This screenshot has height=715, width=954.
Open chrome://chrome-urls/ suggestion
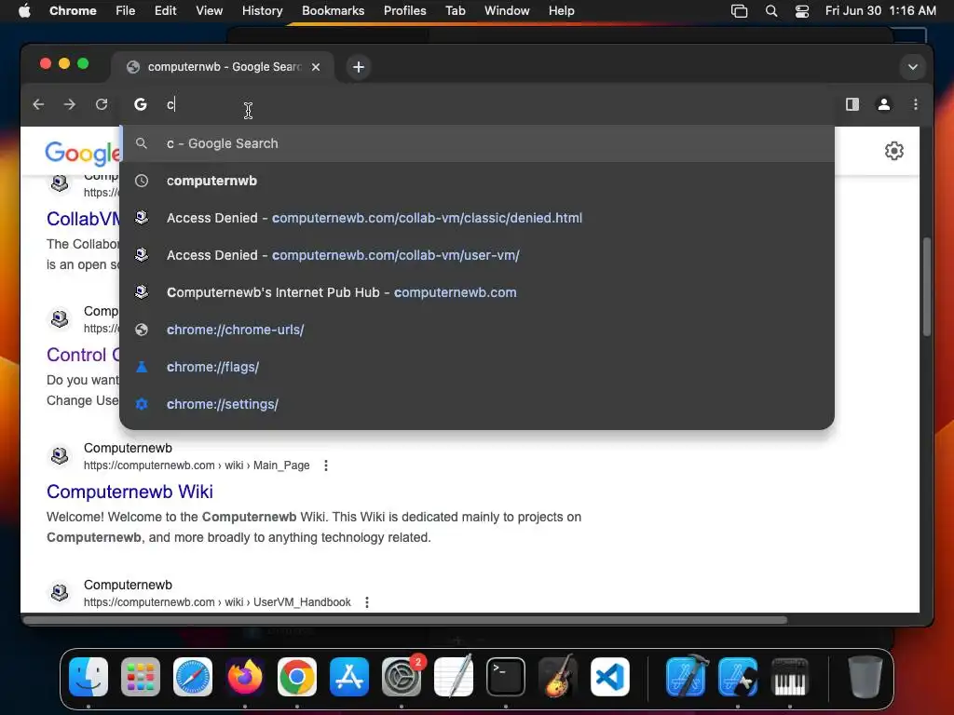coord(477,330)
